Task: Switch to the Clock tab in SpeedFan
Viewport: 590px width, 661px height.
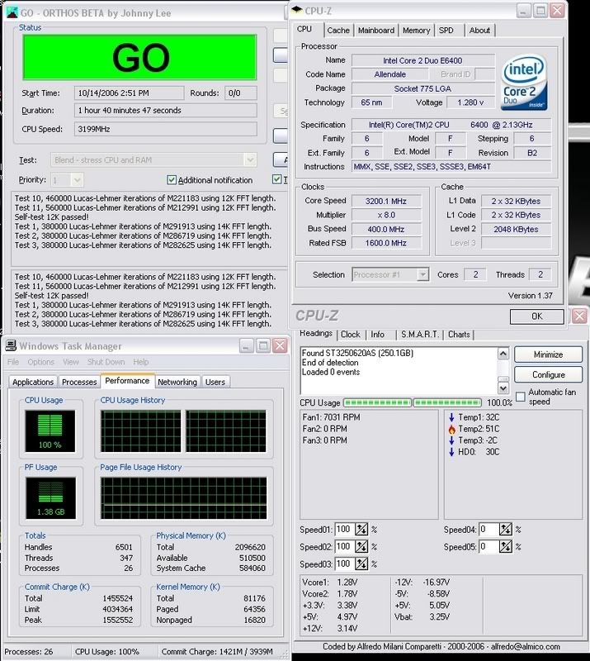Action: click(x=351, y=335)
